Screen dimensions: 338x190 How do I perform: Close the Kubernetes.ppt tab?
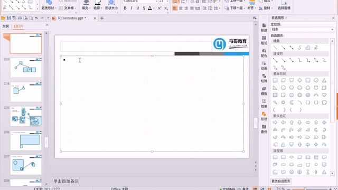pos(95,18)
